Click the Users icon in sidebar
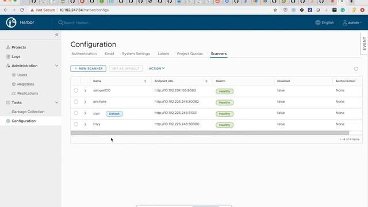Image resolution: width=368 pixels, height=207 pixels. tap(14, 75)
